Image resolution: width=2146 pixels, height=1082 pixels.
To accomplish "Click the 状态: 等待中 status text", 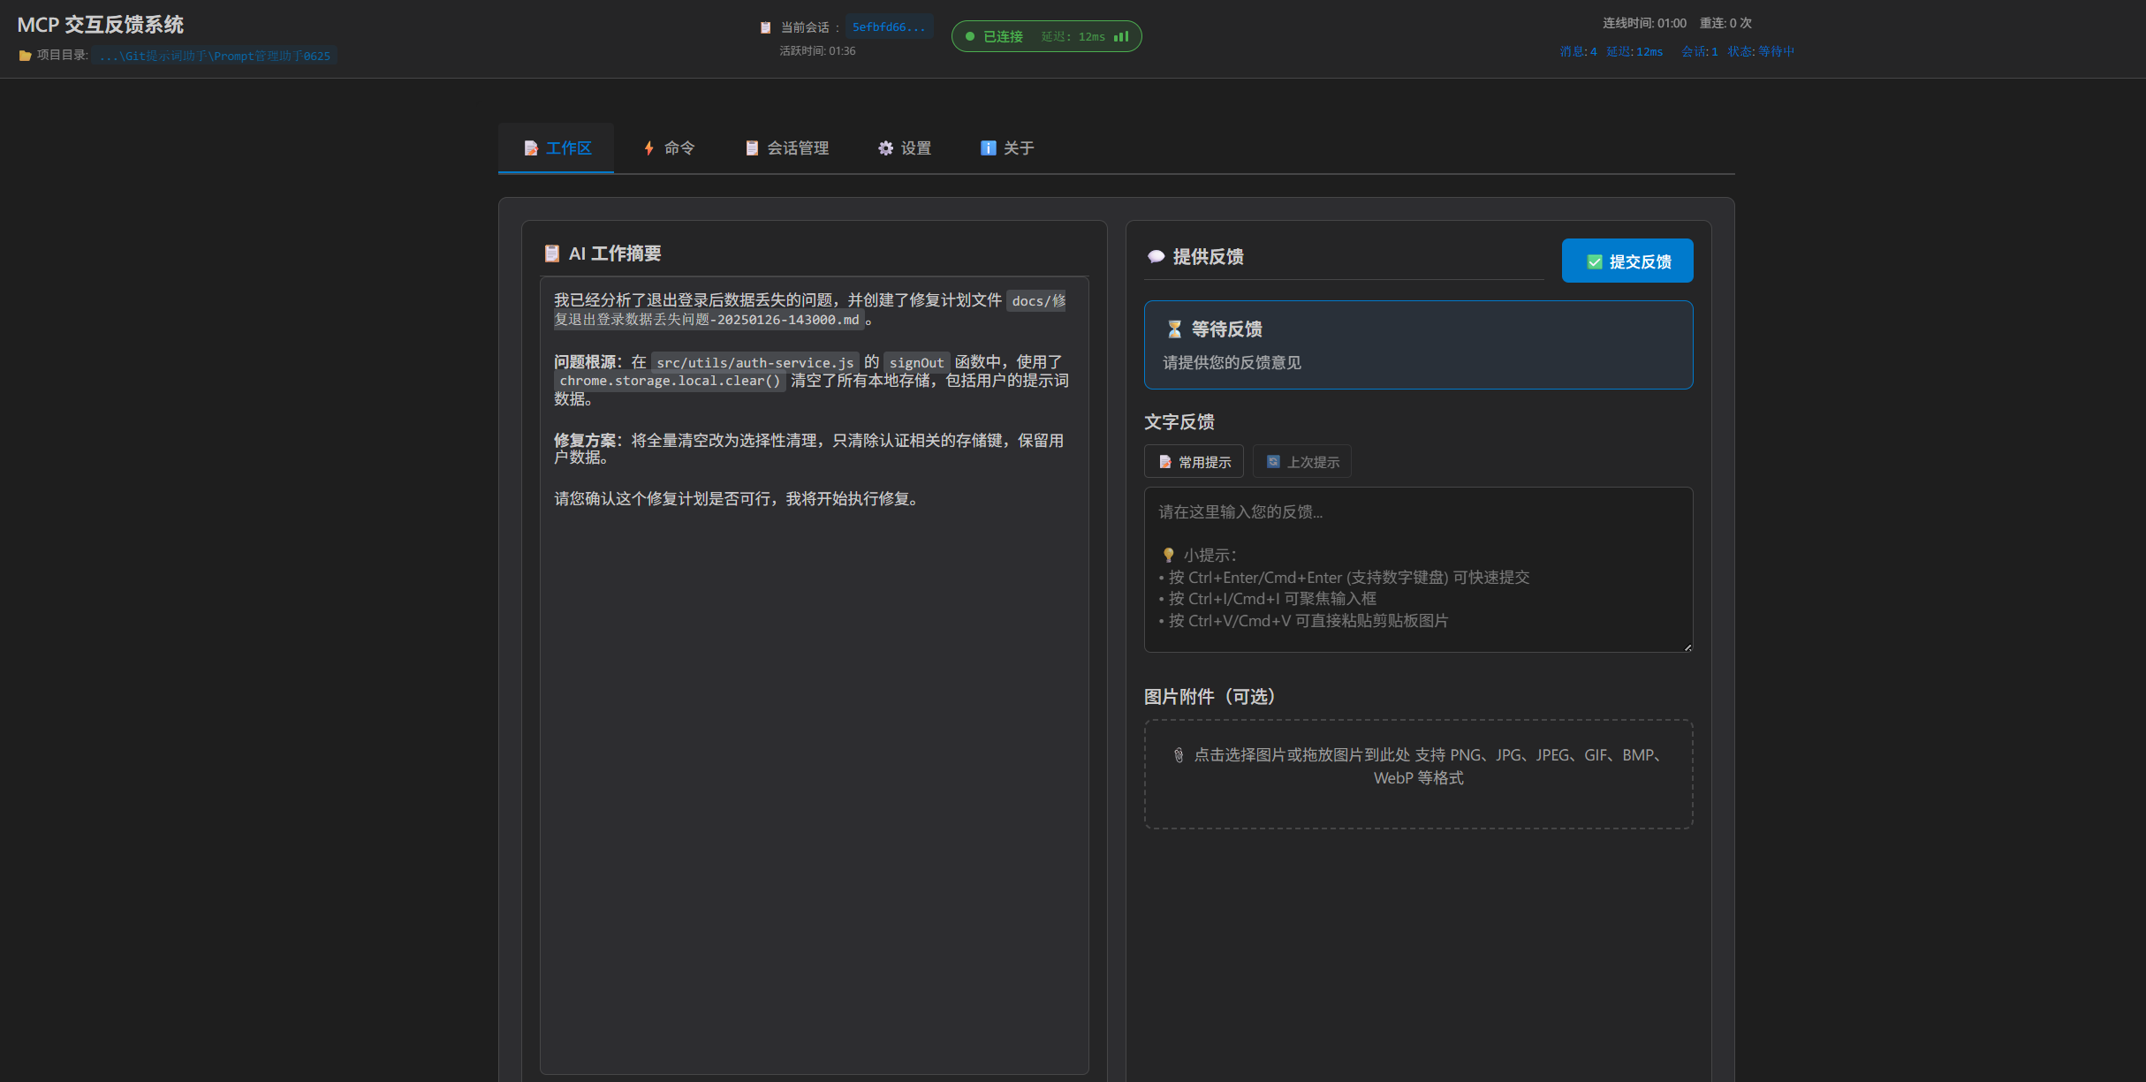I will (x=1761, y=51).
